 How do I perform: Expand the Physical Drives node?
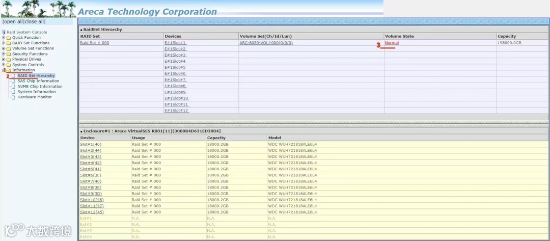4,59
